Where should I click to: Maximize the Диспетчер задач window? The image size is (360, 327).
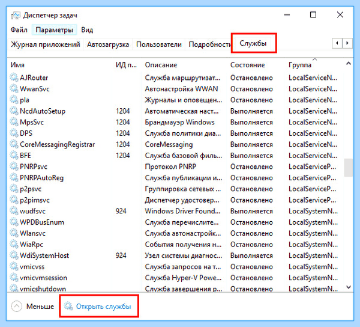(313, 15)
